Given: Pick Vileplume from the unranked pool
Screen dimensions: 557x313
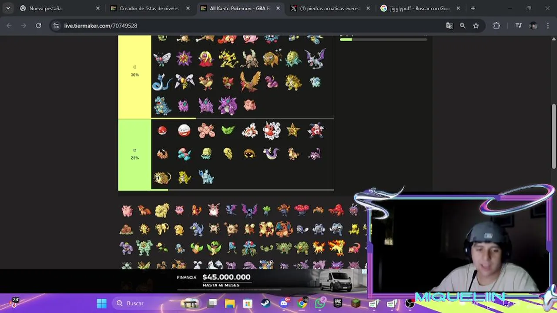Looking at the screenshot, I should pyautogui.click(x=301, y=210).
